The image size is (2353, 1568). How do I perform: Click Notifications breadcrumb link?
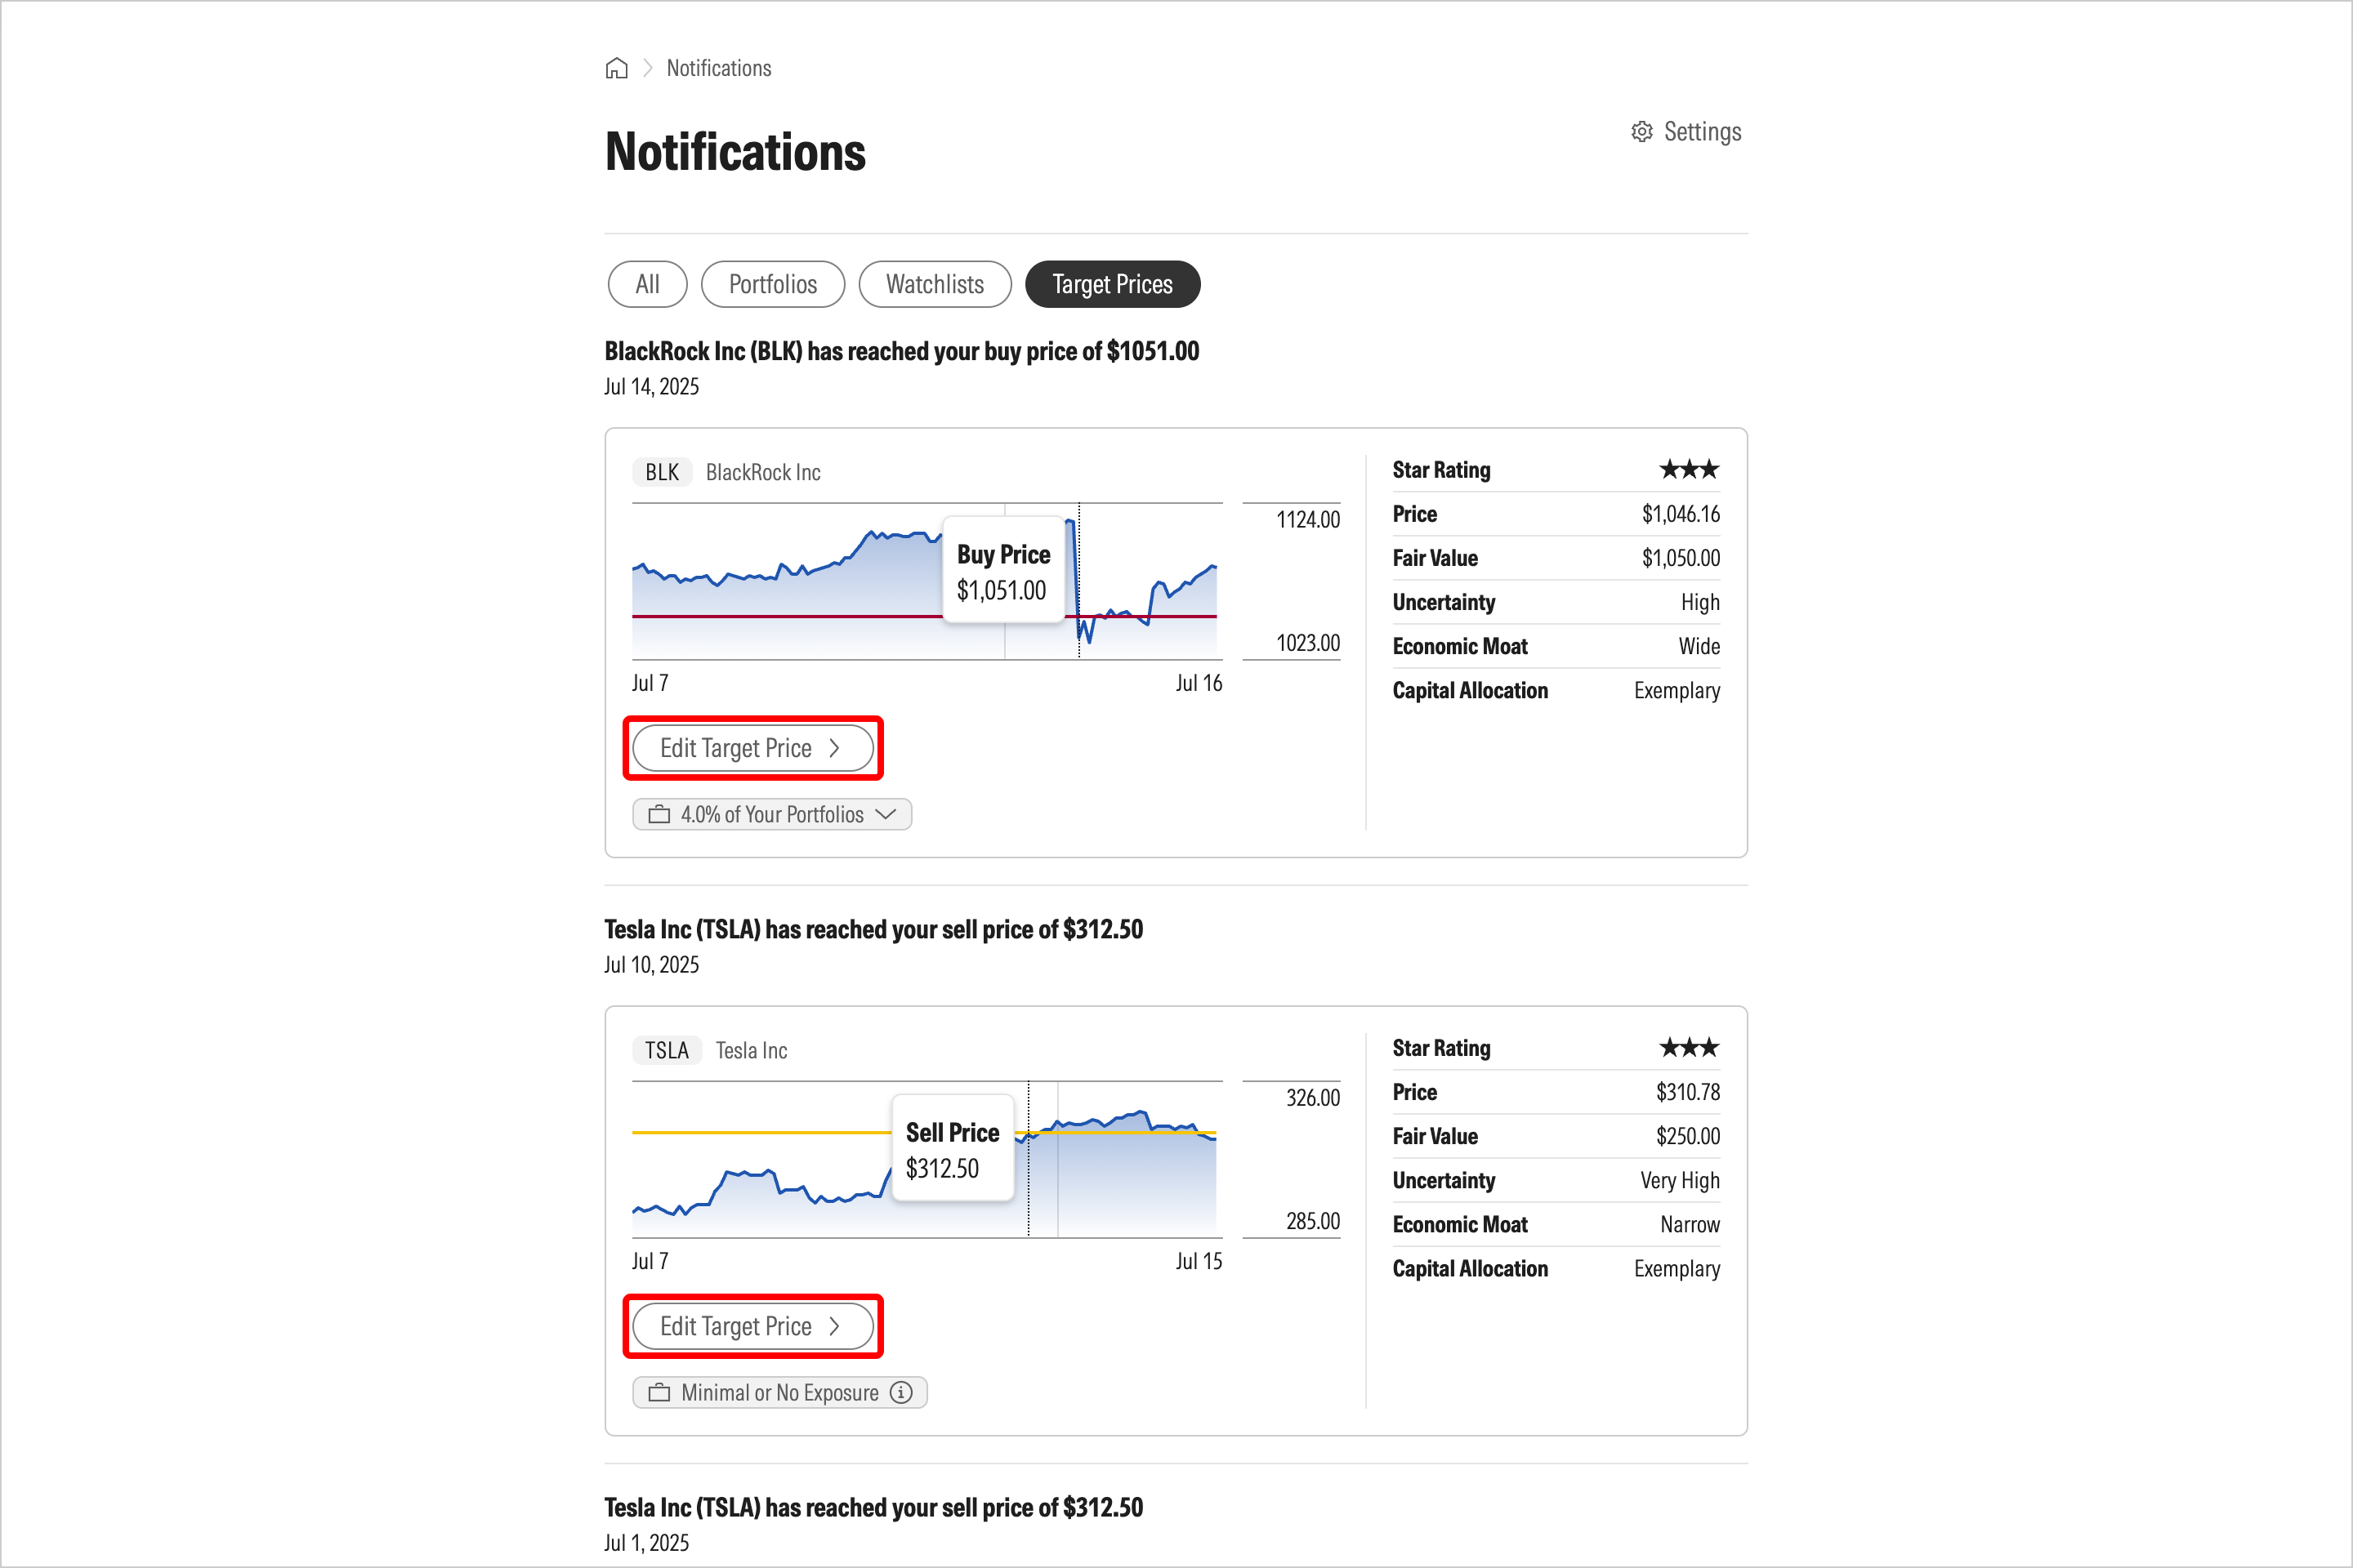tap(718, 68)
